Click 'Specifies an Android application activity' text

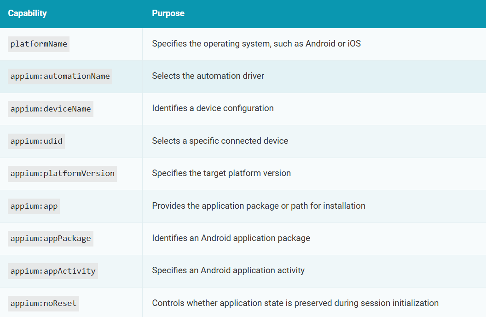(228, 270)
